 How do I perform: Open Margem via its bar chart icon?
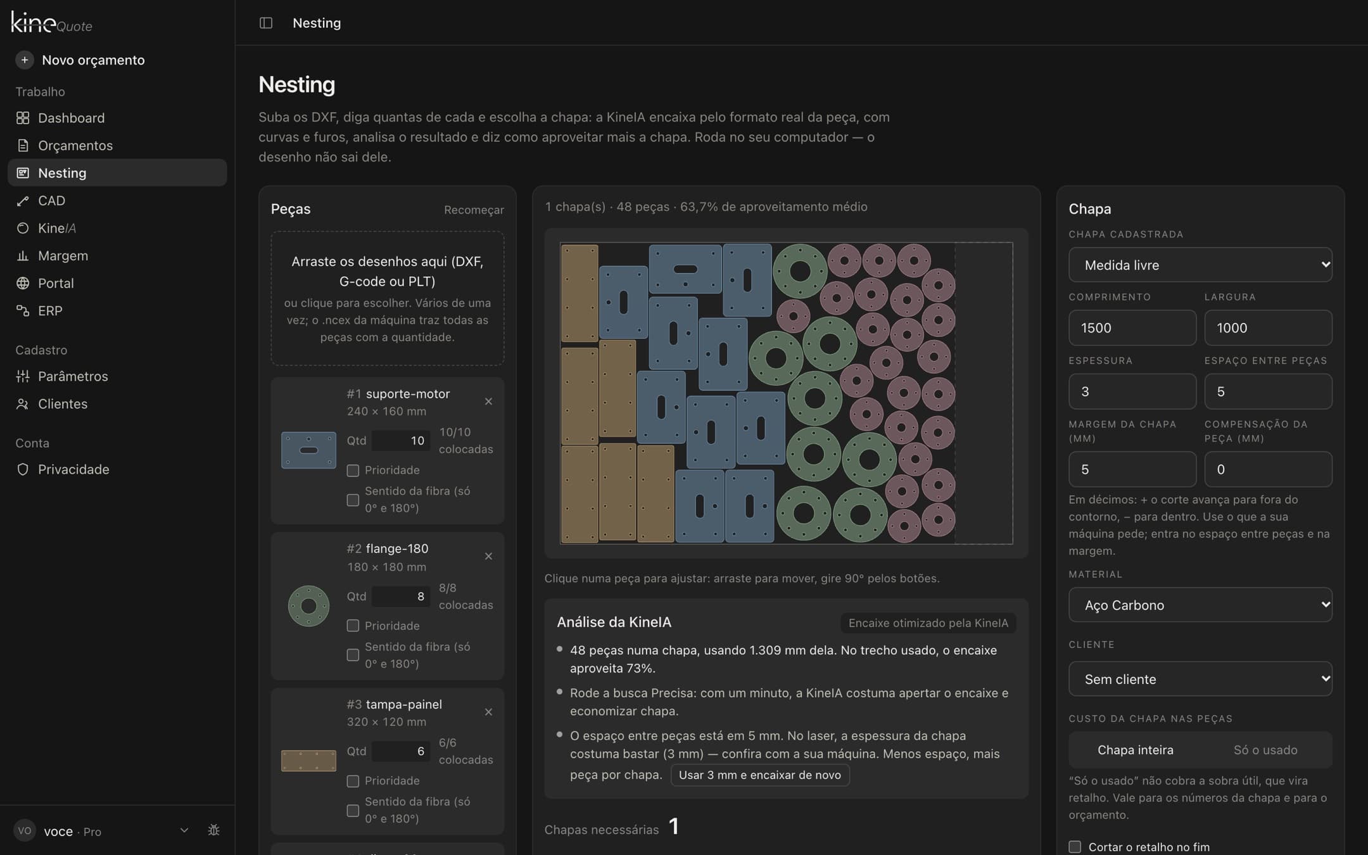coord(23,256)
